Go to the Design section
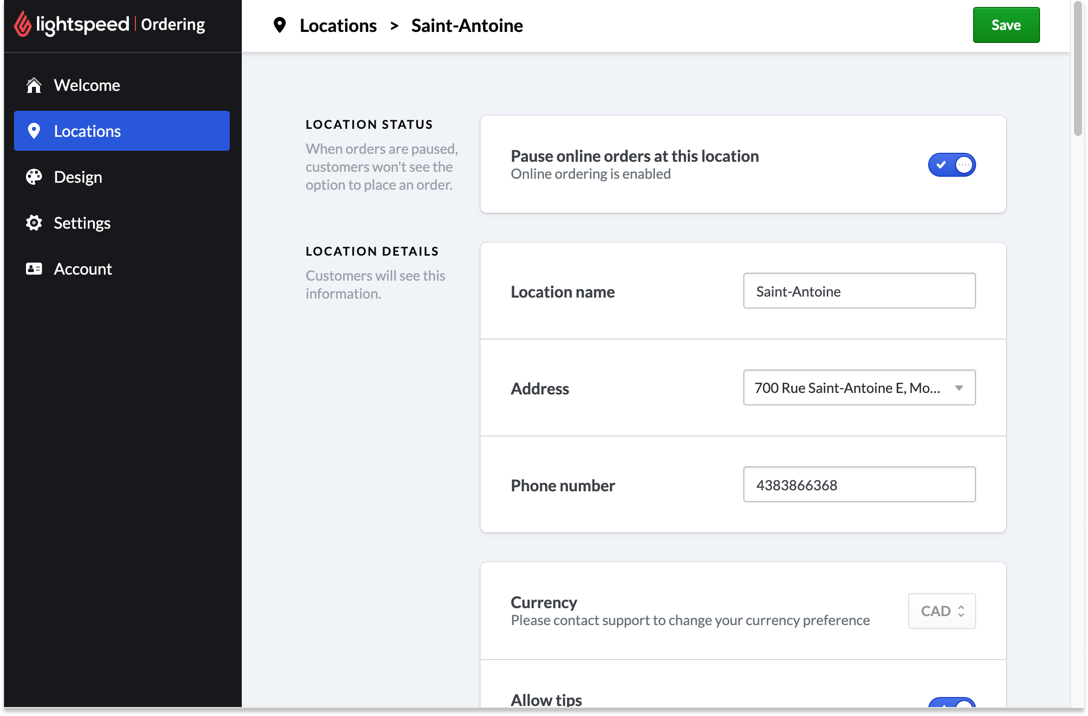The height and width of the screenshot is (716, 1088). tap(122, 177)
